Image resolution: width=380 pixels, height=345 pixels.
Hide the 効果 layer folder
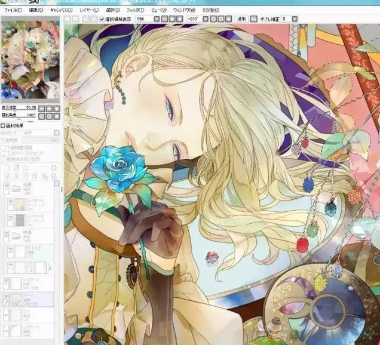pos(7,186)
